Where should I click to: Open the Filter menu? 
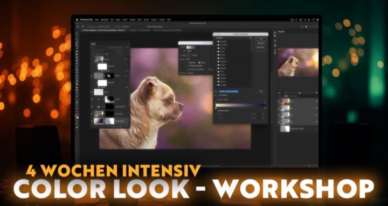140,19
